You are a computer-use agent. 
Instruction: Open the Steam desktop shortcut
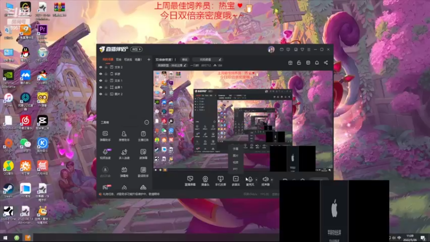tap(8, 191)
